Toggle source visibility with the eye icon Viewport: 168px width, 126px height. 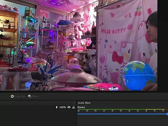(69, 107)
